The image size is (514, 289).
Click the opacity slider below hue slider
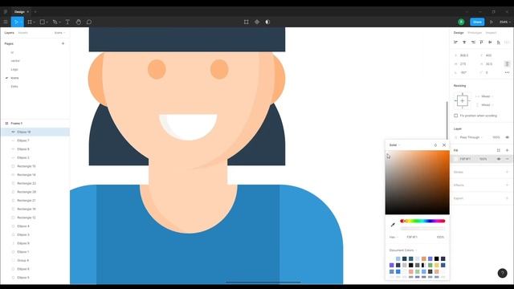click(422, 228)
